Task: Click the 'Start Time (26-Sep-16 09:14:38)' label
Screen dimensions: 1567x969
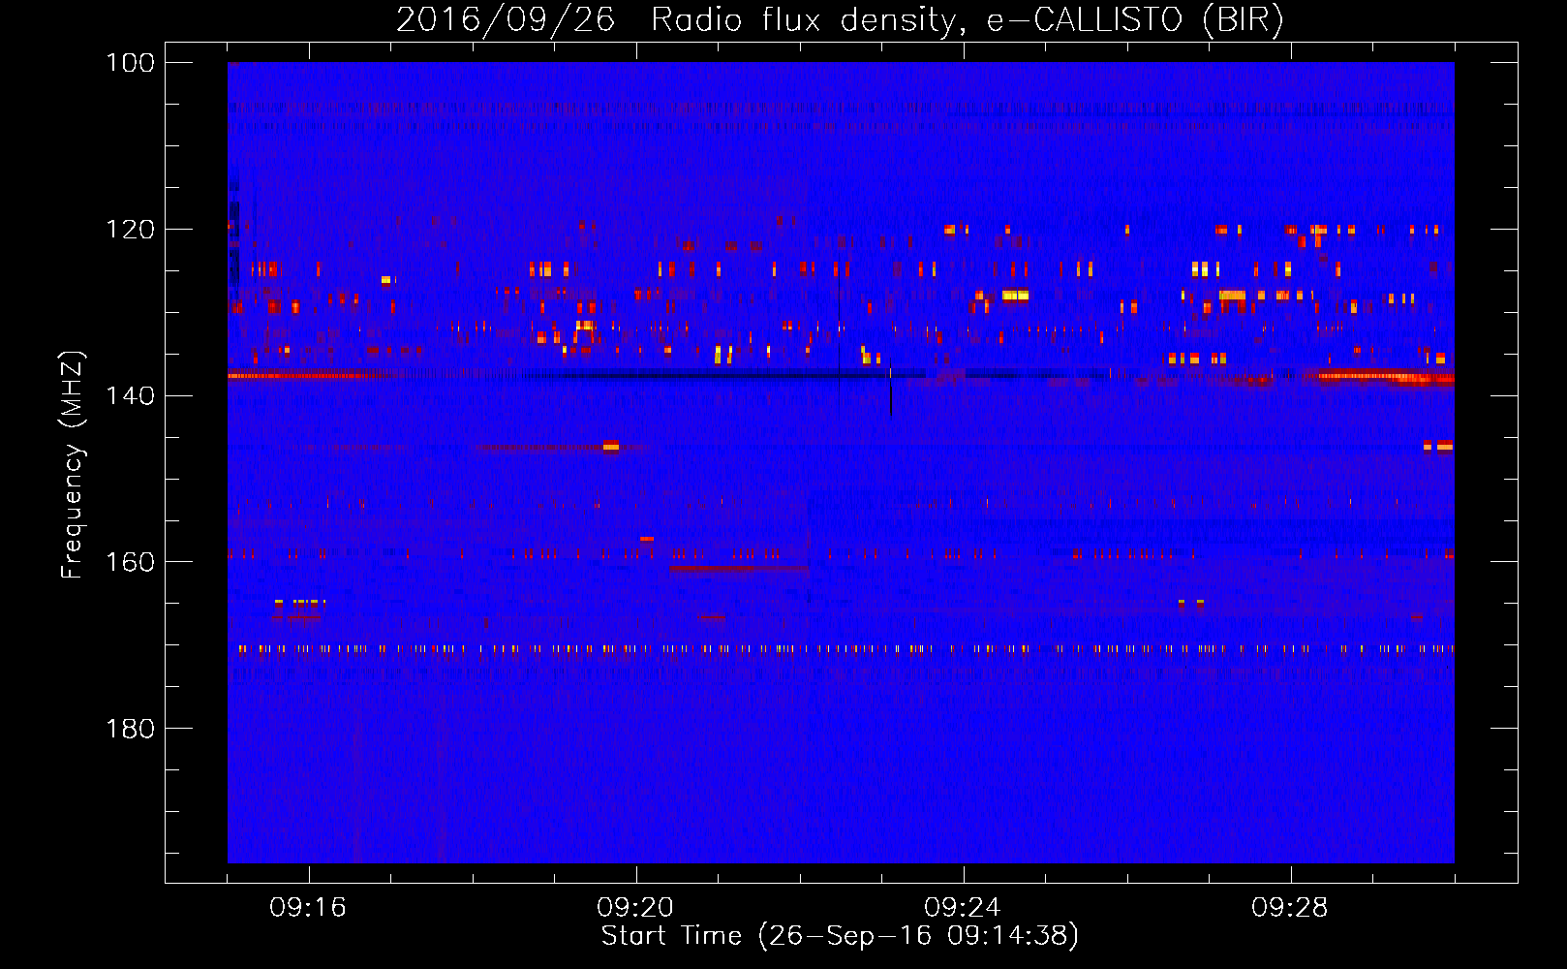Action: pyautogui.click(x=840, y=936)
